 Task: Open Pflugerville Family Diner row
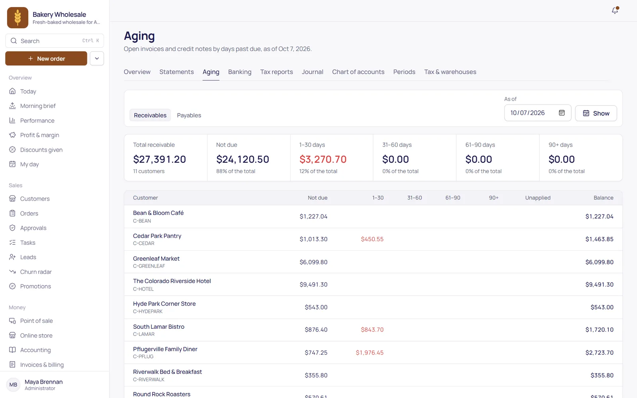373,353
